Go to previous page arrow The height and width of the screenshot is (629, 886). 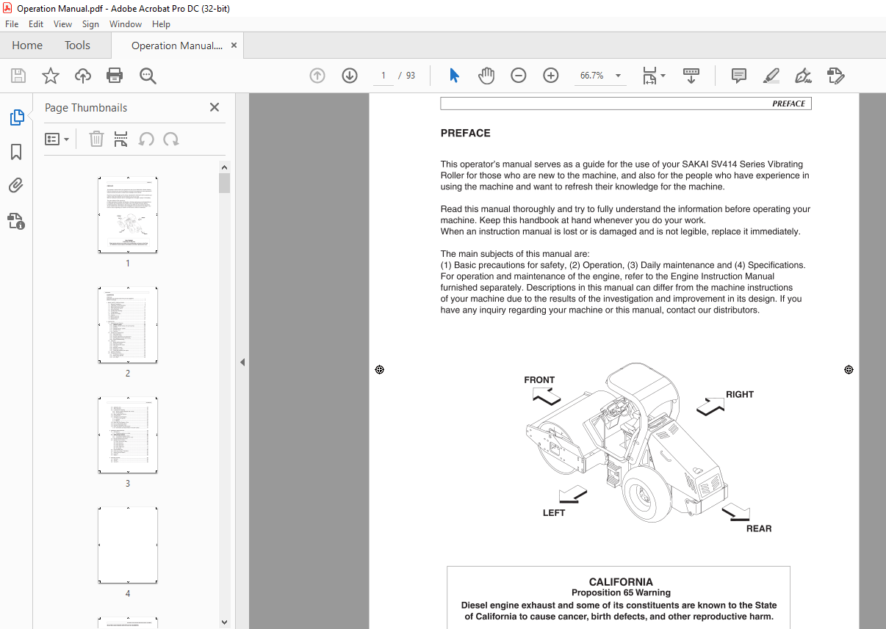(317, 76)
